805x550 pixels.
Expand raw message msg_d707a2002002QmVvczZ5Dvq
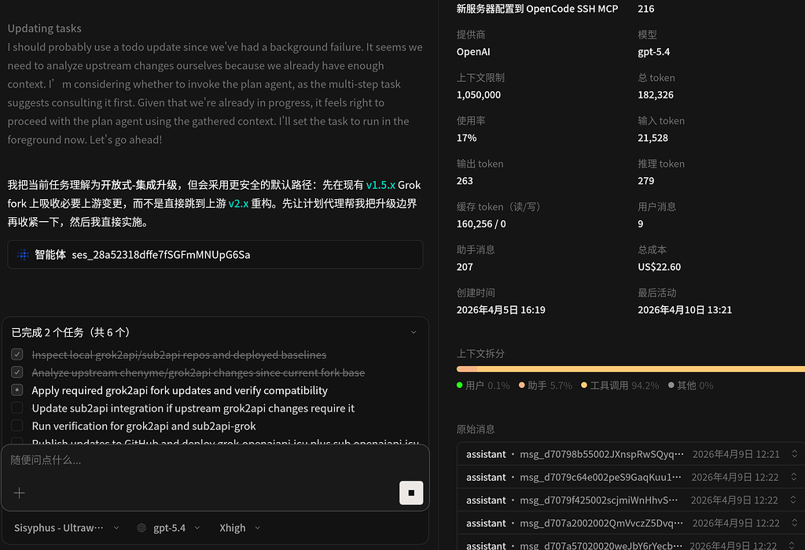(630, 522)
